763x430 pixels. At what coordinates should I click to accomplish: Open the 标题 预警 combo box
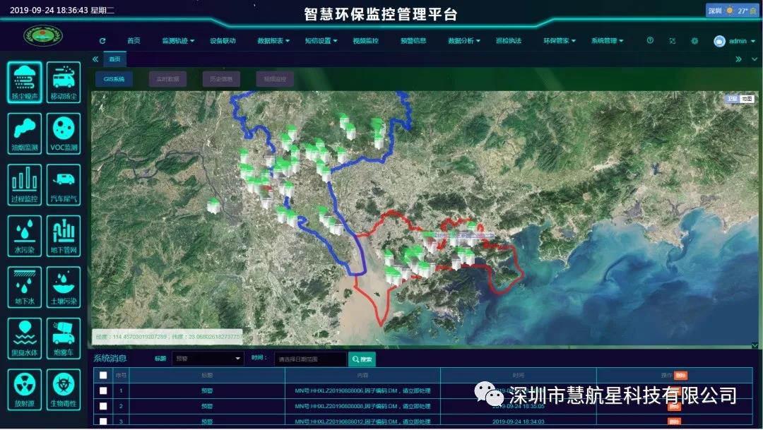(208, 359)
